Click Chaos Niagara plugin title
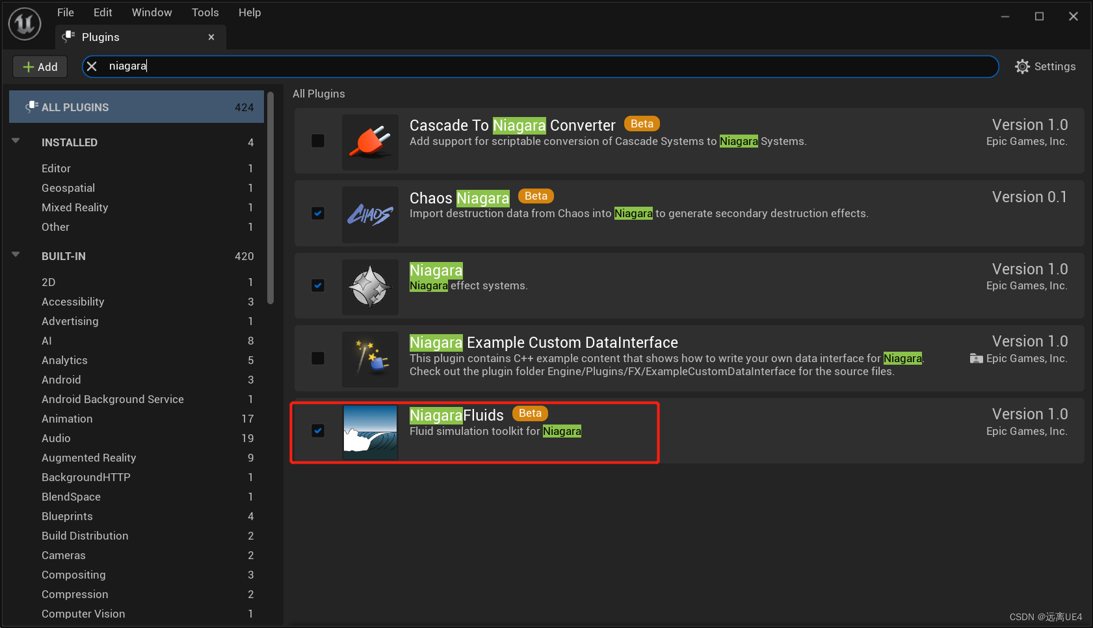 459,198
